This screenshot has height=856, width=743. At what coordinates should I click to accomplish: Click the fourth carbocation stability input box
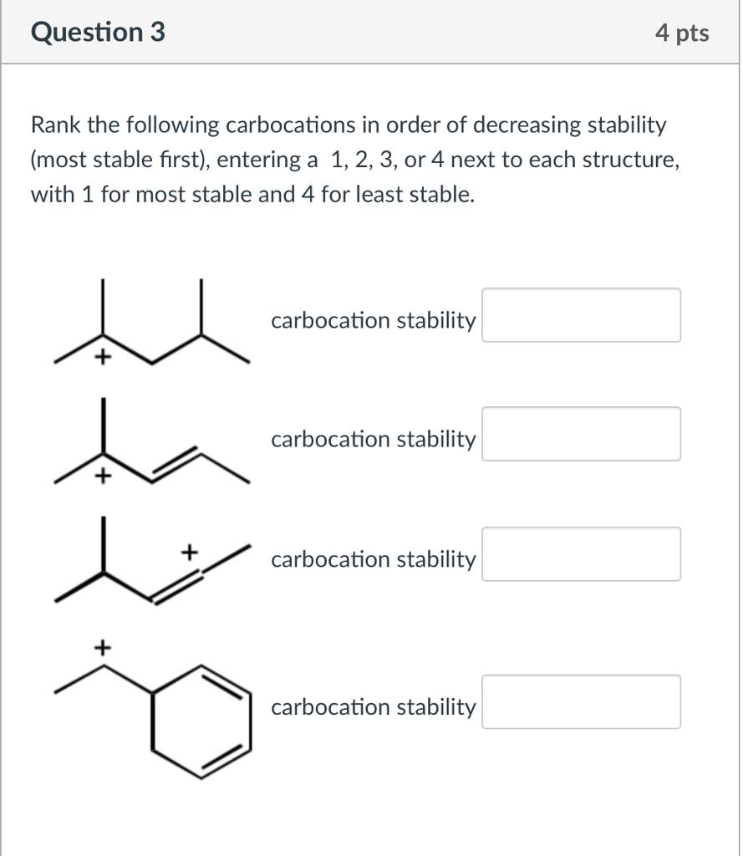(580, 701)
